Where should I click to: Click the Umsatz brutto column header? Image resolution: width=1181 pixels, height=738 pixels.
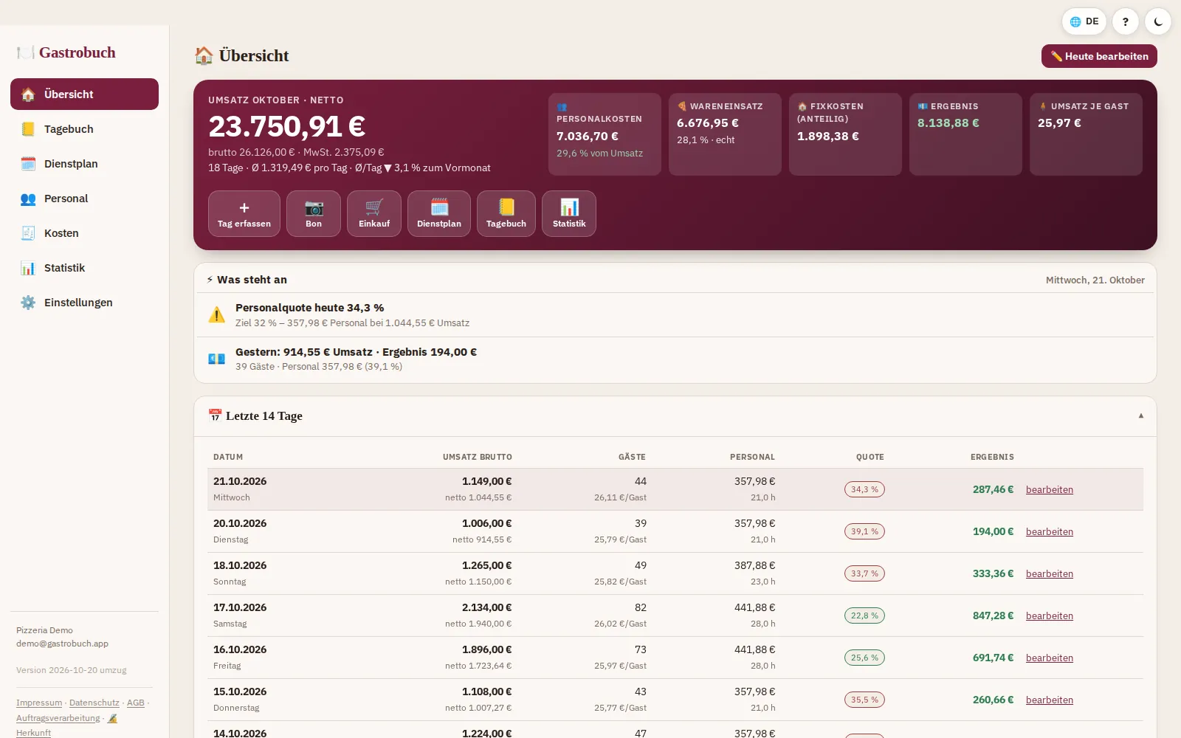point(478,457)
